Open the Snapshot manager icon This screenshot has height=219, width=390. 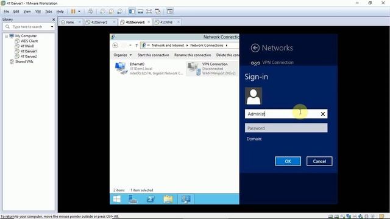click(119, 12)
